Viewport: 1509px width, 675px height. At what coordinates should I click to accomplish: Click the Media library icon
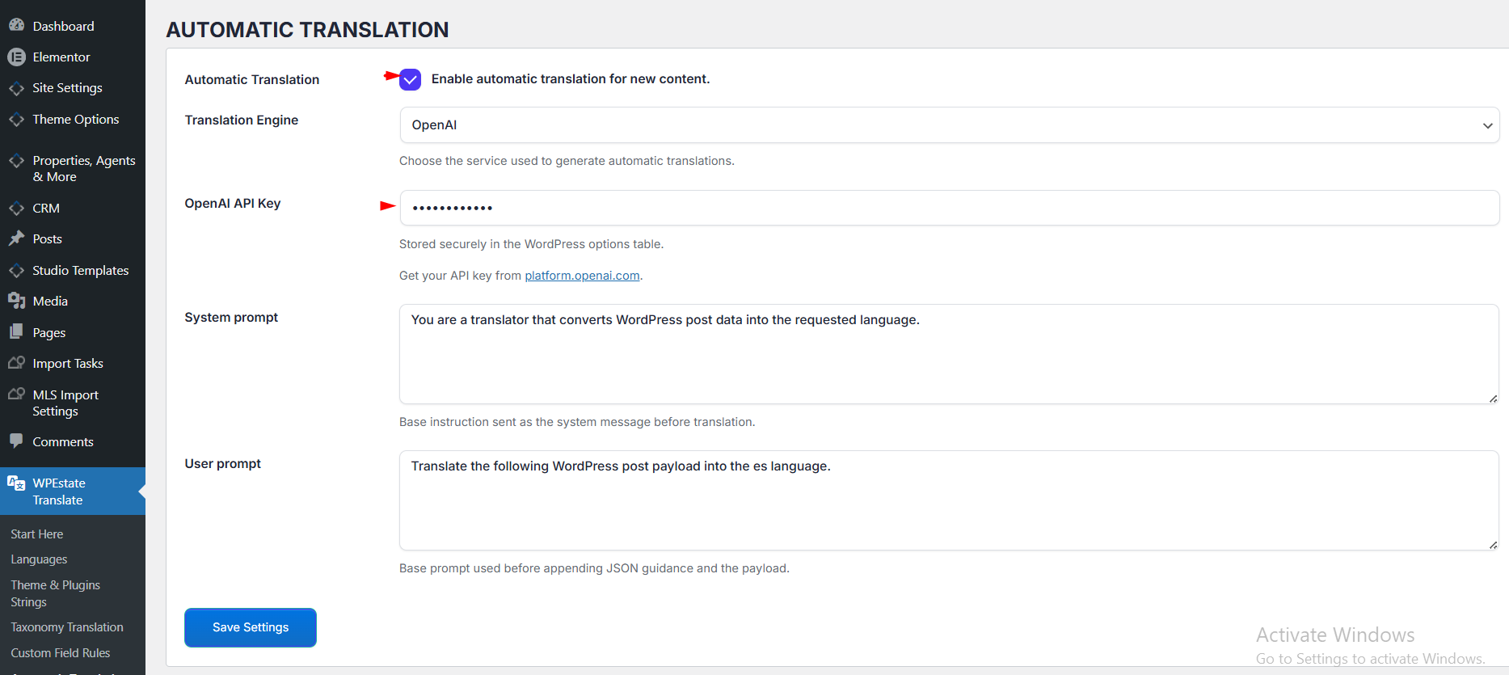16,301
